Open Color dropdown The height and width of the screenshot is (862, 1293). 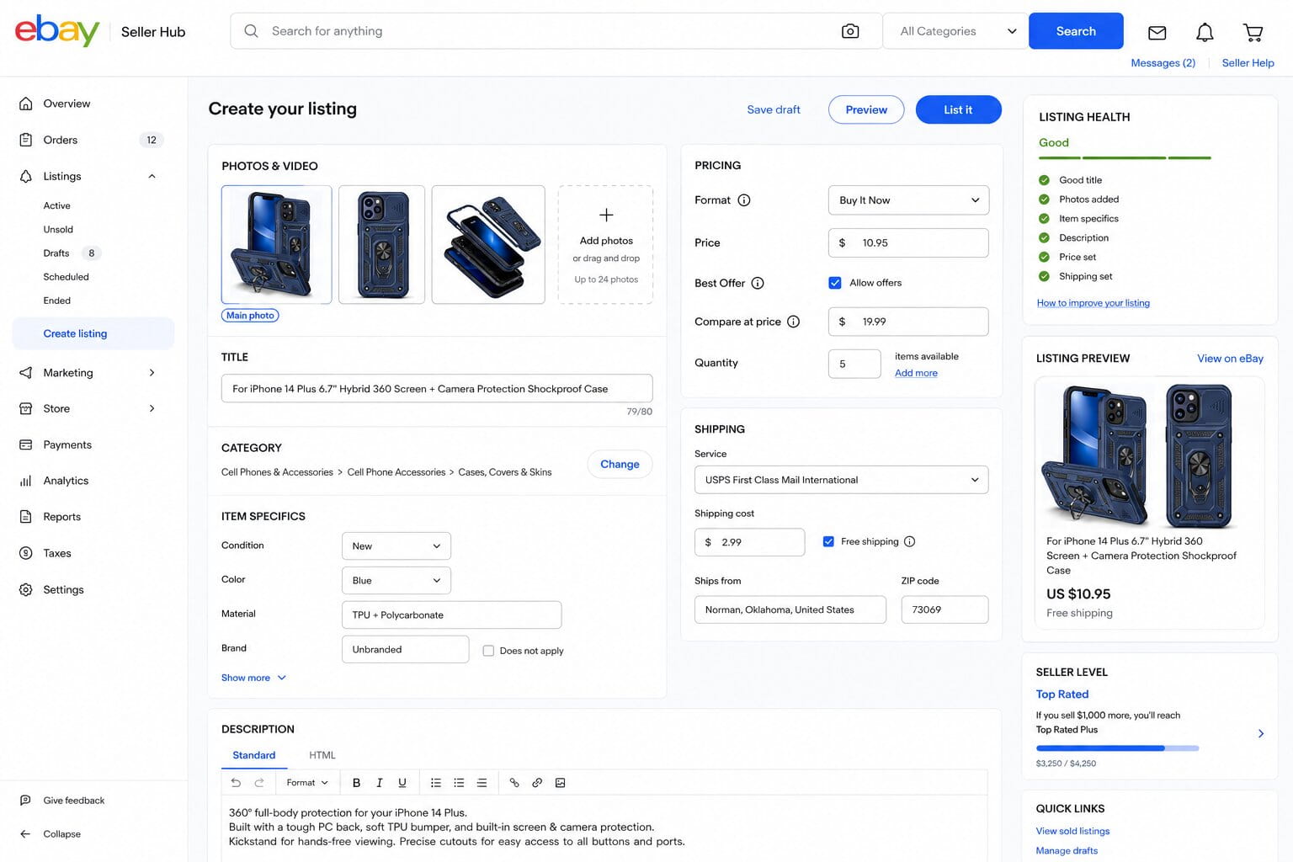point(396,581)
